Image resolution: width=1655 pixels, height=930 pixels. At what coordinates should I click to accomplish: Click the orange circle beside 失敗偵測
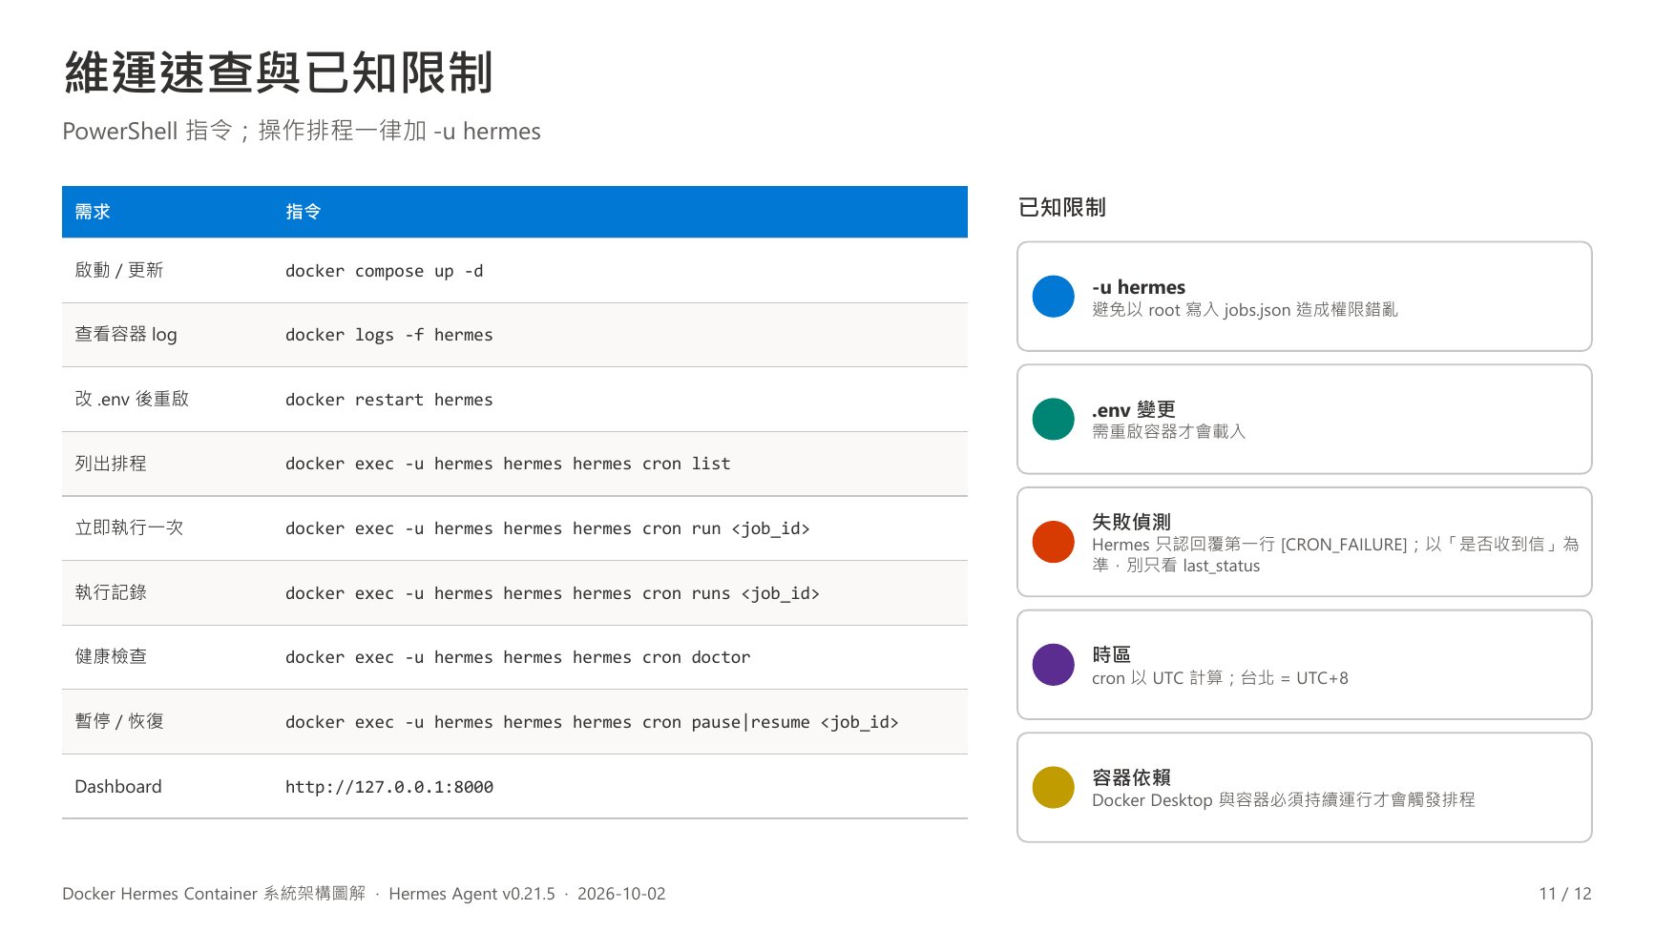coord(1054,542)
